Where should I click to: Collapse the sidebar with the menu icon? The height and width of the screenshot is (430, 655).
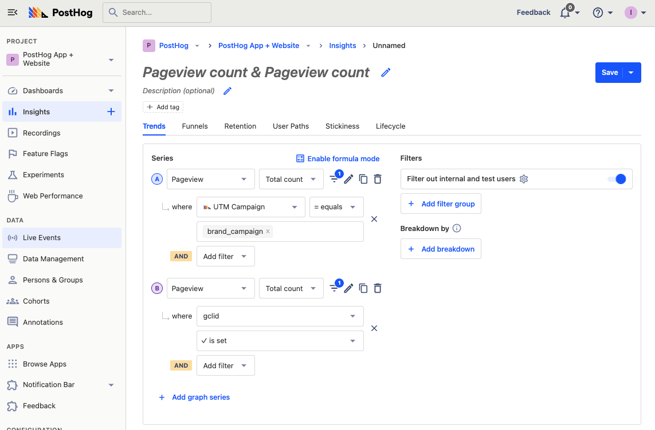pyautogui.click(x=13, y=13)
